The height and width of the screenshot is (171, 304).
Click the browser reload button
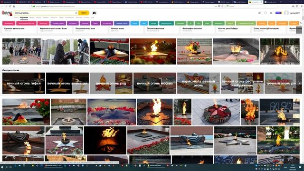[10, 6]
